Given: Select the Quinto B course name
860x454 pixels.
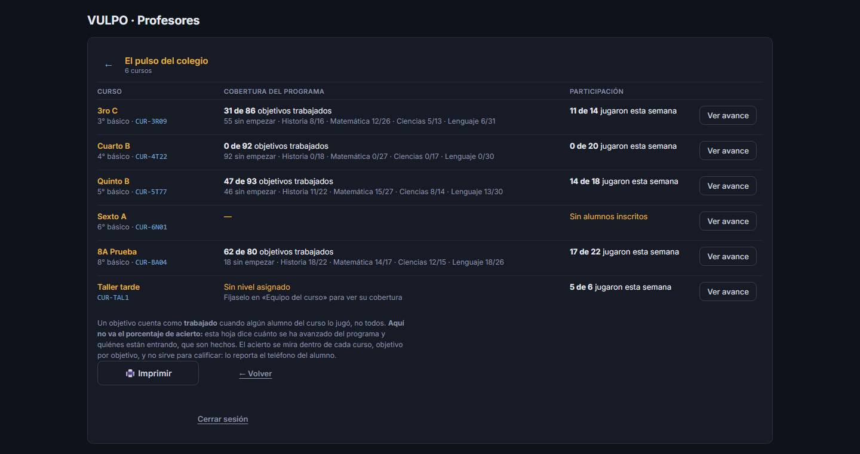Looking at the screenshot, I should point(113,181).
